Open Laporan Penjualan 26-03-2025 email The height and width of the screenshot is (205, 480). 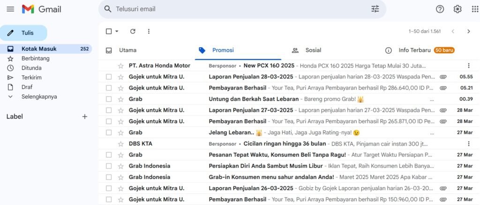(x=289, y=188)
